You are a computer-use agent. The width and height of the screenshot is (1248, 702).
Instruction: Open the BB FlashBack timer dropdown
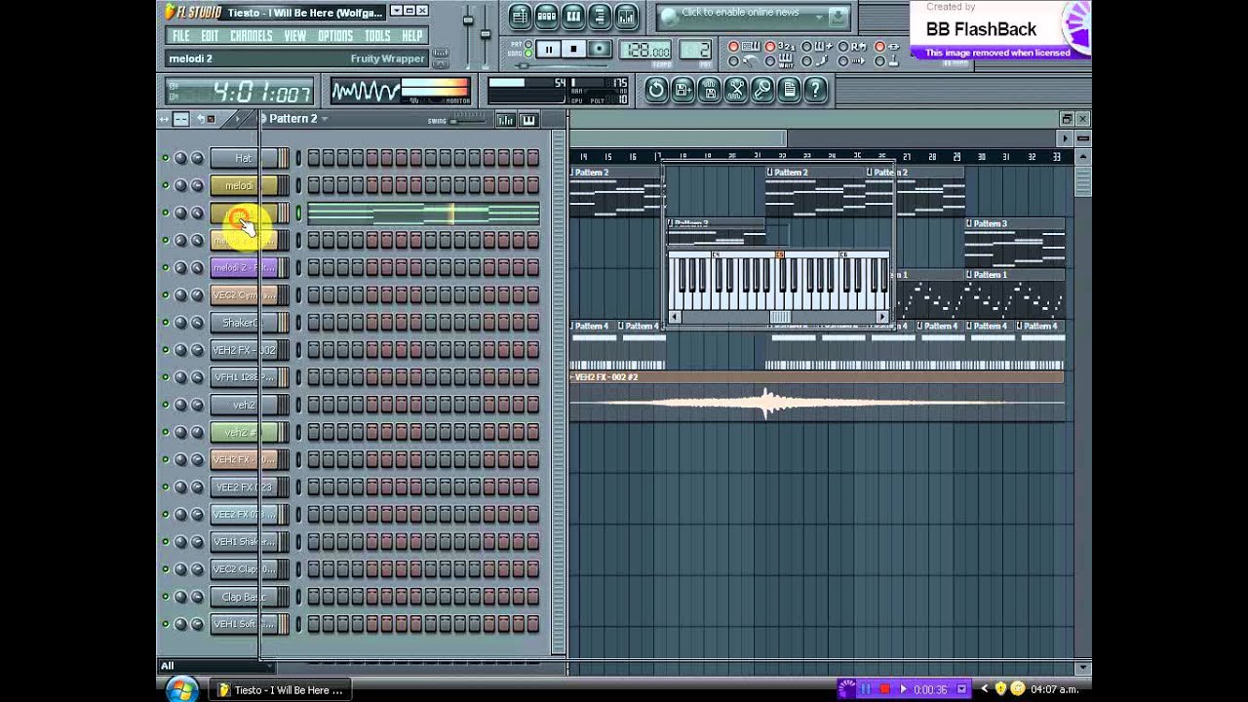(x=962, y=689)
